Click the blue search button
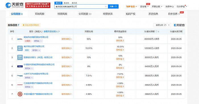The height and width of the screenshot is (104, 199). (113, 7)
